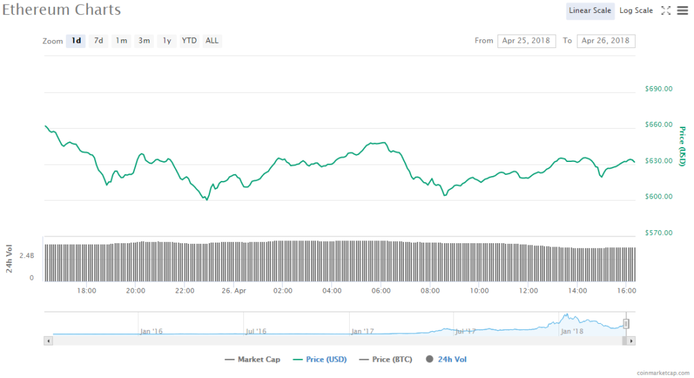Toggle the Market Cap legend series
The image size is (694, 378).
252,360
